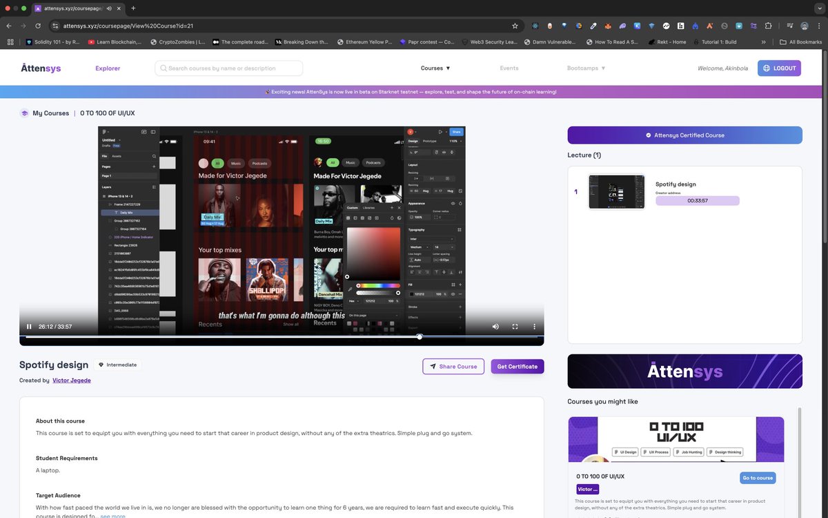Open the Solidity 101 bookmark
The image size is (828, 518).
pyautogui.click(x=53, y=42)
